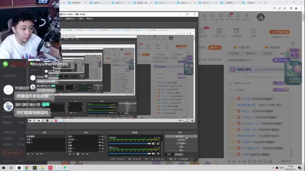Remove selected source with the minus icon
The image size is (305, 171).
point(74,154)
